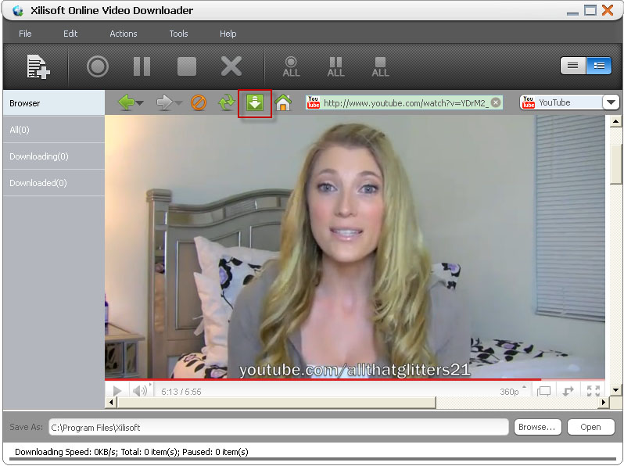624x466 pixels.
Task: Toggle the video player large-size icon
Action: tap(543, 391)
